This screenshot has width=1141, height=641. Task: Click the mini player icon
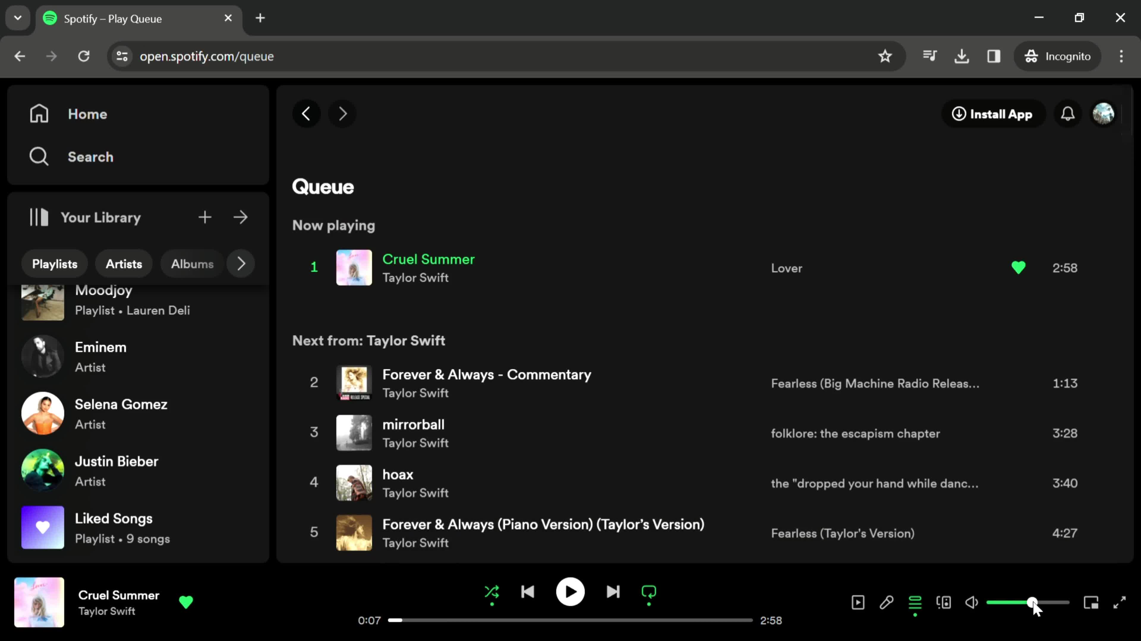coord(1090,603)
